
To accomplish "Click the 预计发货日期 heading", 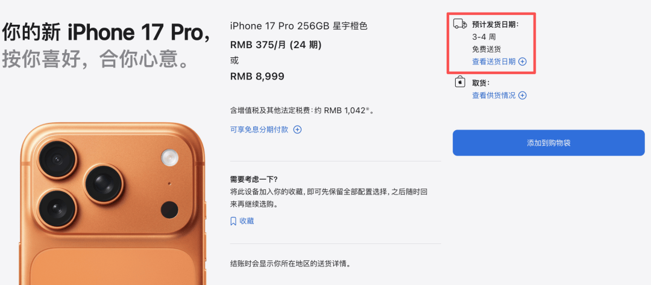I will (x=495, y=25).
